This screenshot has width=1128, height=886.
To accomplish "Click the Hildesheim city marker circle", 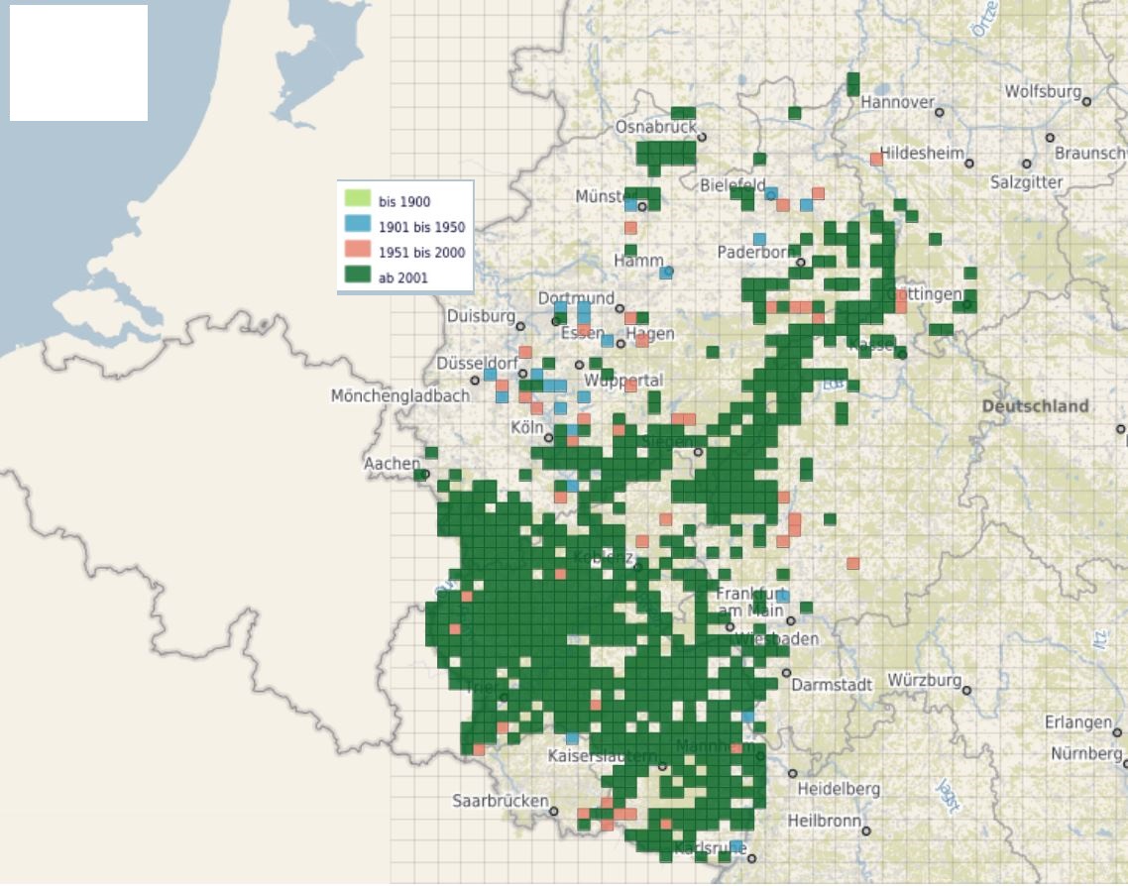I will pos(969,163).
